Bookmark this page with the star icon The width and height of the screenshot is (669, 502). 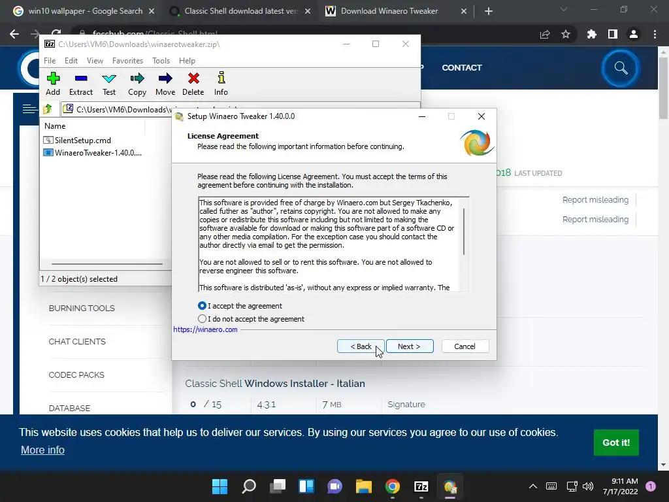pos(566,34)
